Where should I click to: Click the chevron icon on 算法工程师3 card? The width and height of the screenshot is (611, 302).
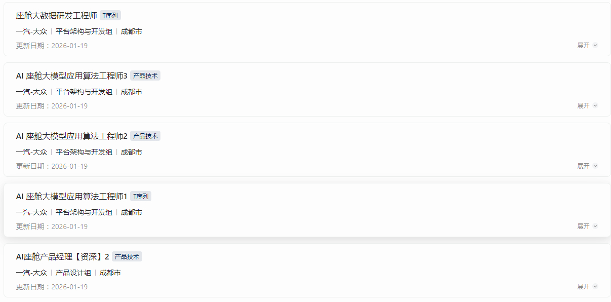595,106
